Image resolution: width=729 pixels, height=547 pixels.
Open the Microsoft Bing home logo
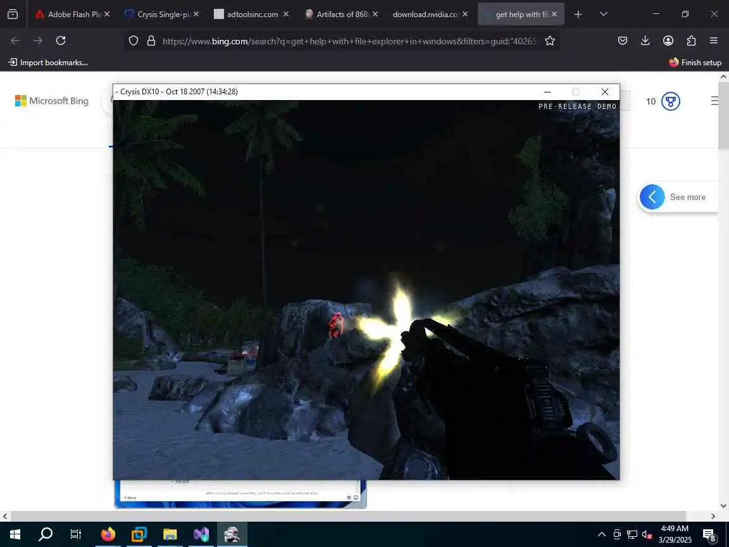pyautogui.click(x=52, y=101)
